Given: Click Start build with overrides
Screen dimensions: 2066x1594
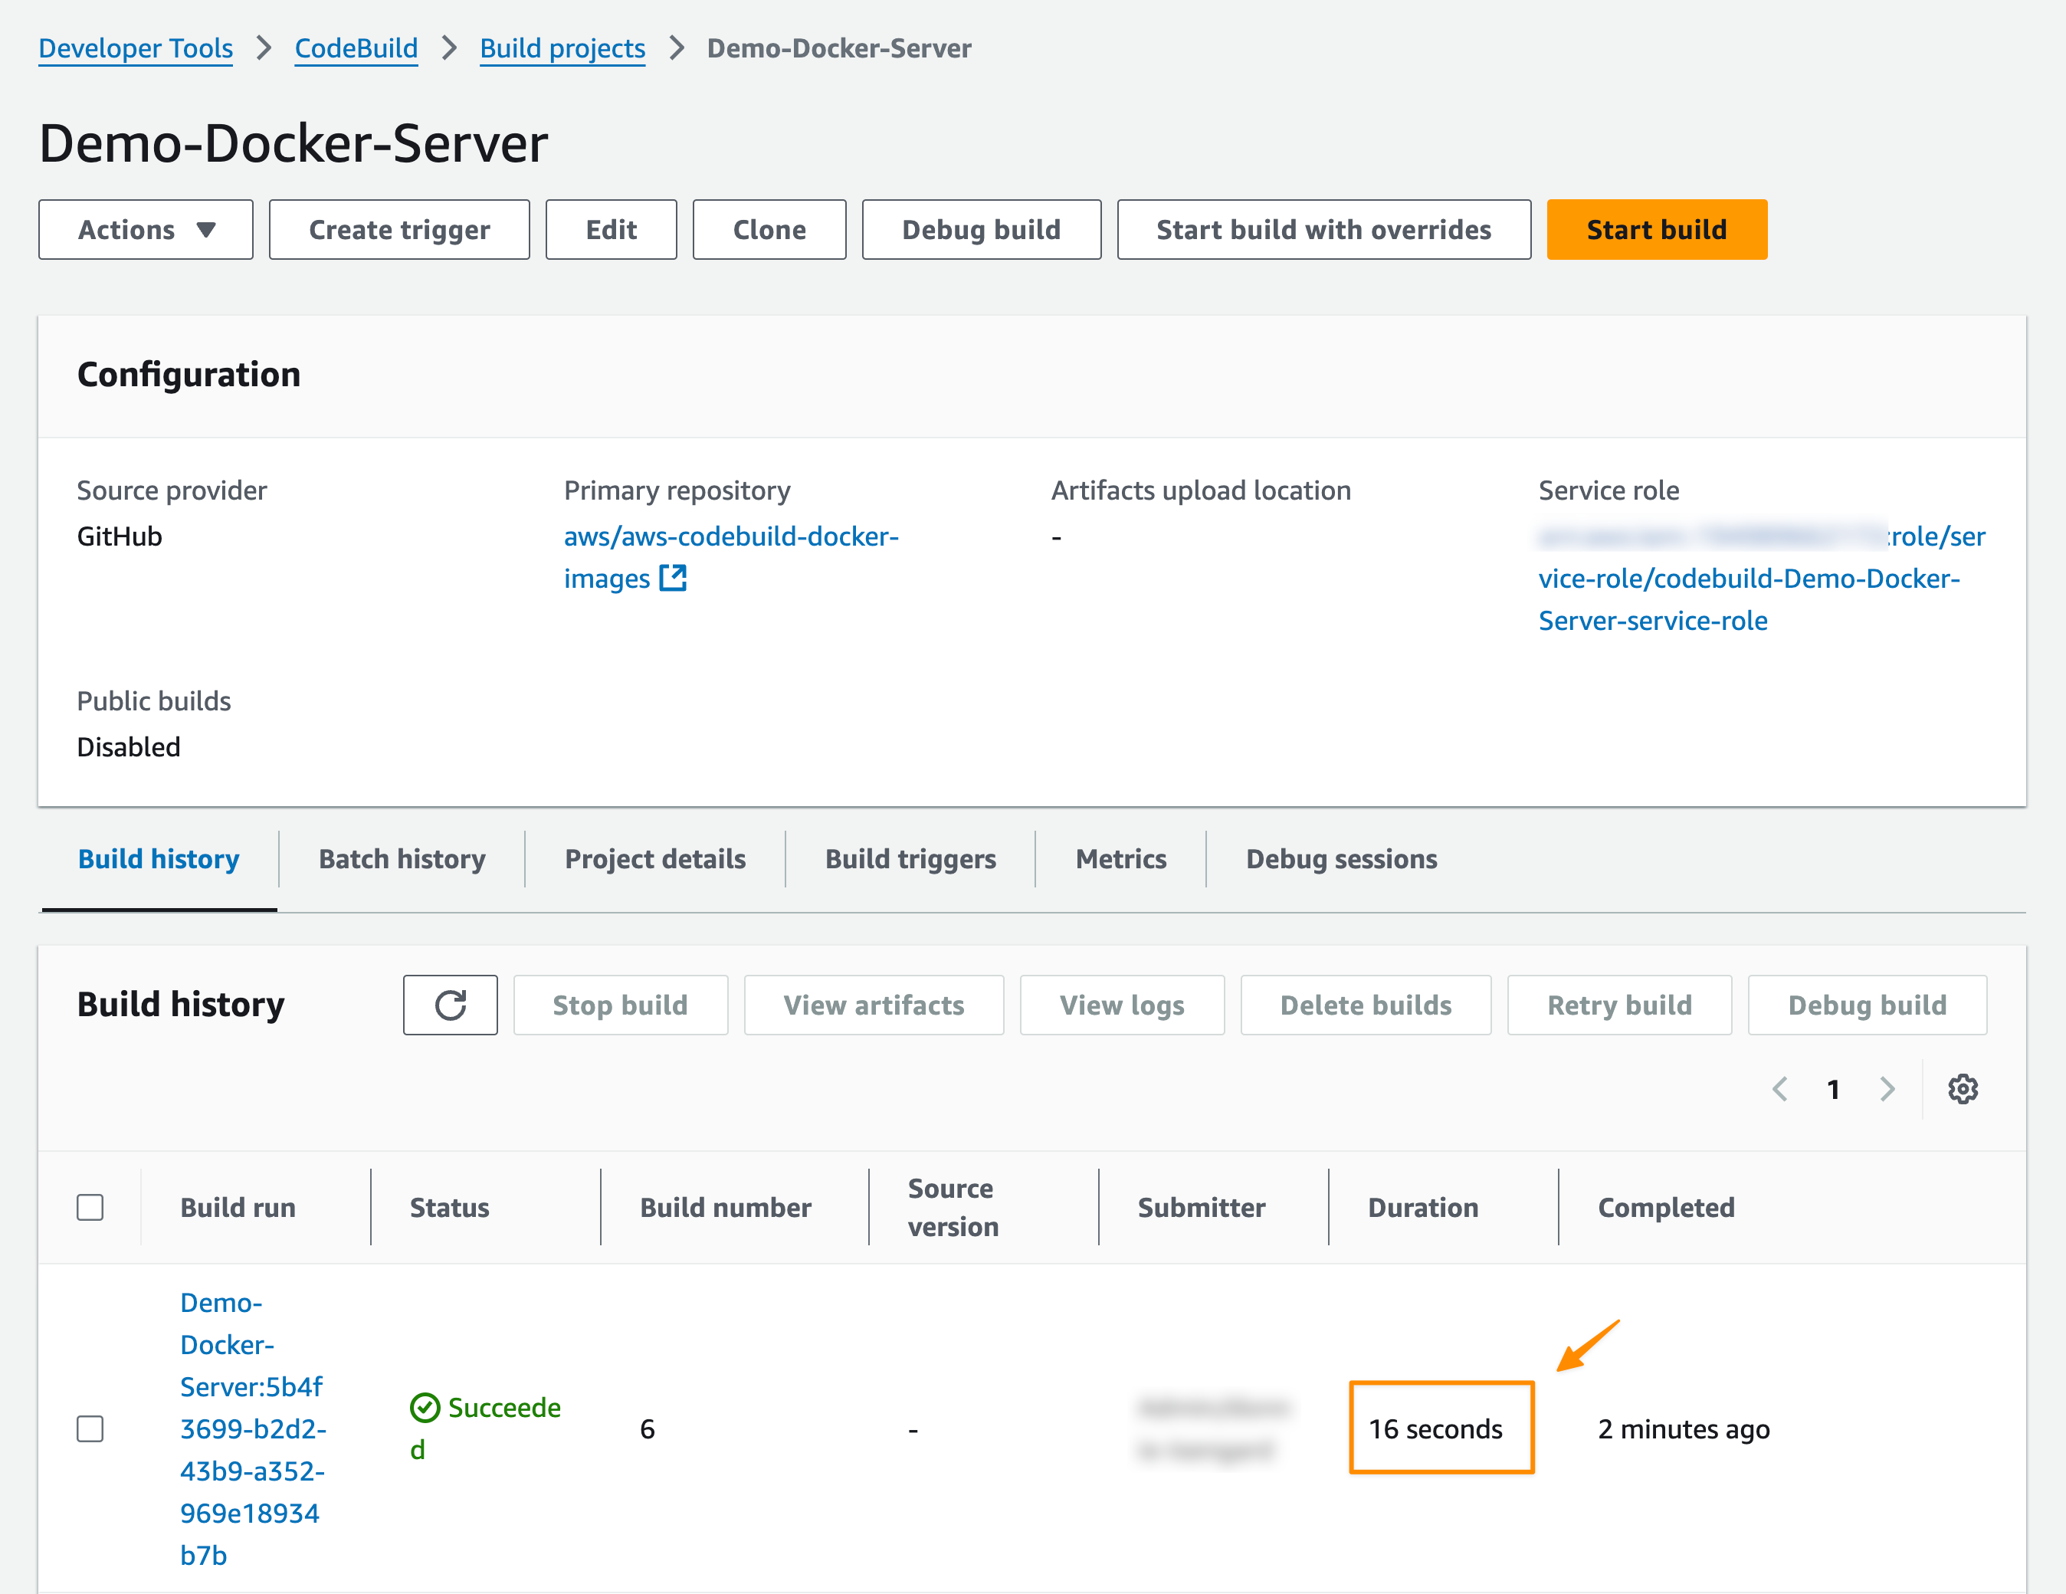Looking at the screenshot, I should coord(1323,230).
